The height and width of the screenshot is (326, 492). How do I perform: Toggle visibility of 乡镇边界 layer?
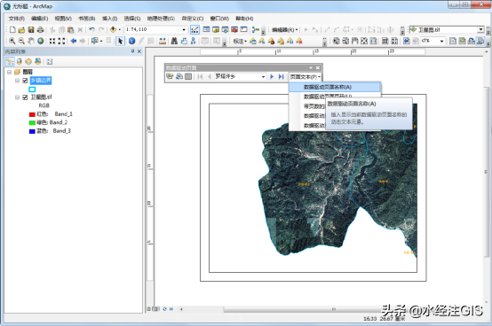[25, 81]
